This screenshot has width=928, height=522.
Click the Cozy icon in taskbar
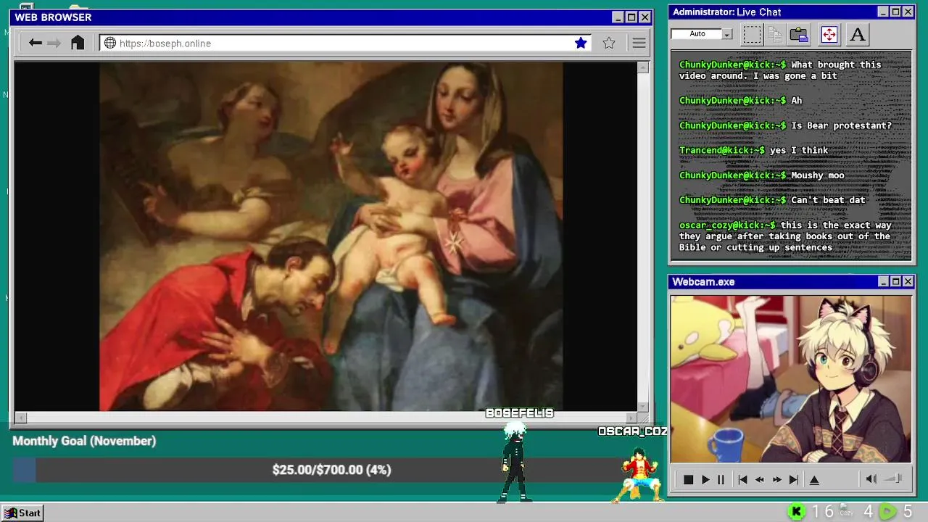tap(846, 511)
